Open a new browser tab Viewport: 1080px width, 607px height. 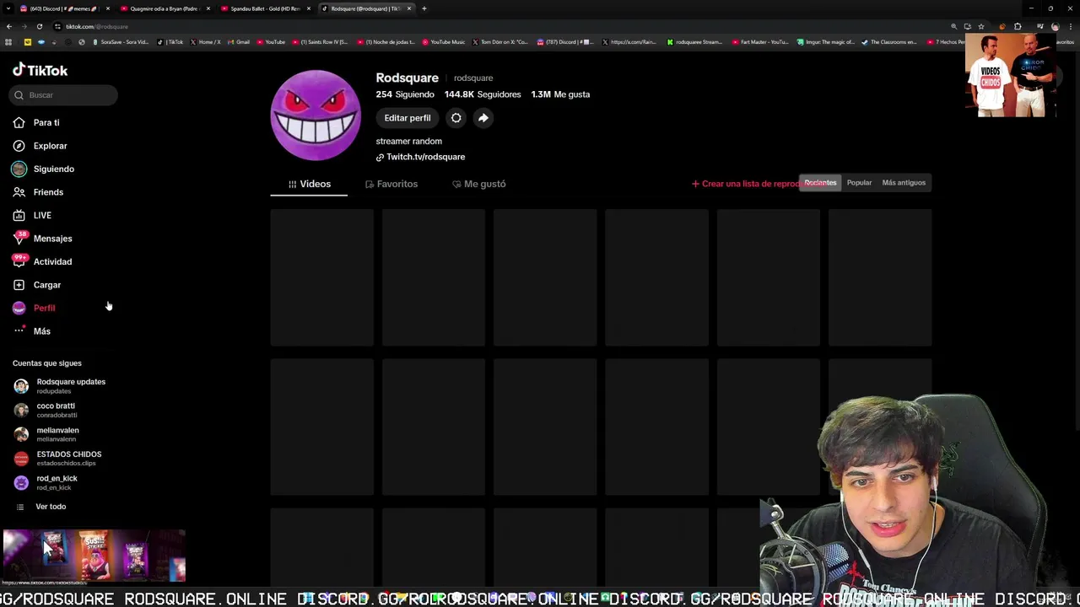424,8
